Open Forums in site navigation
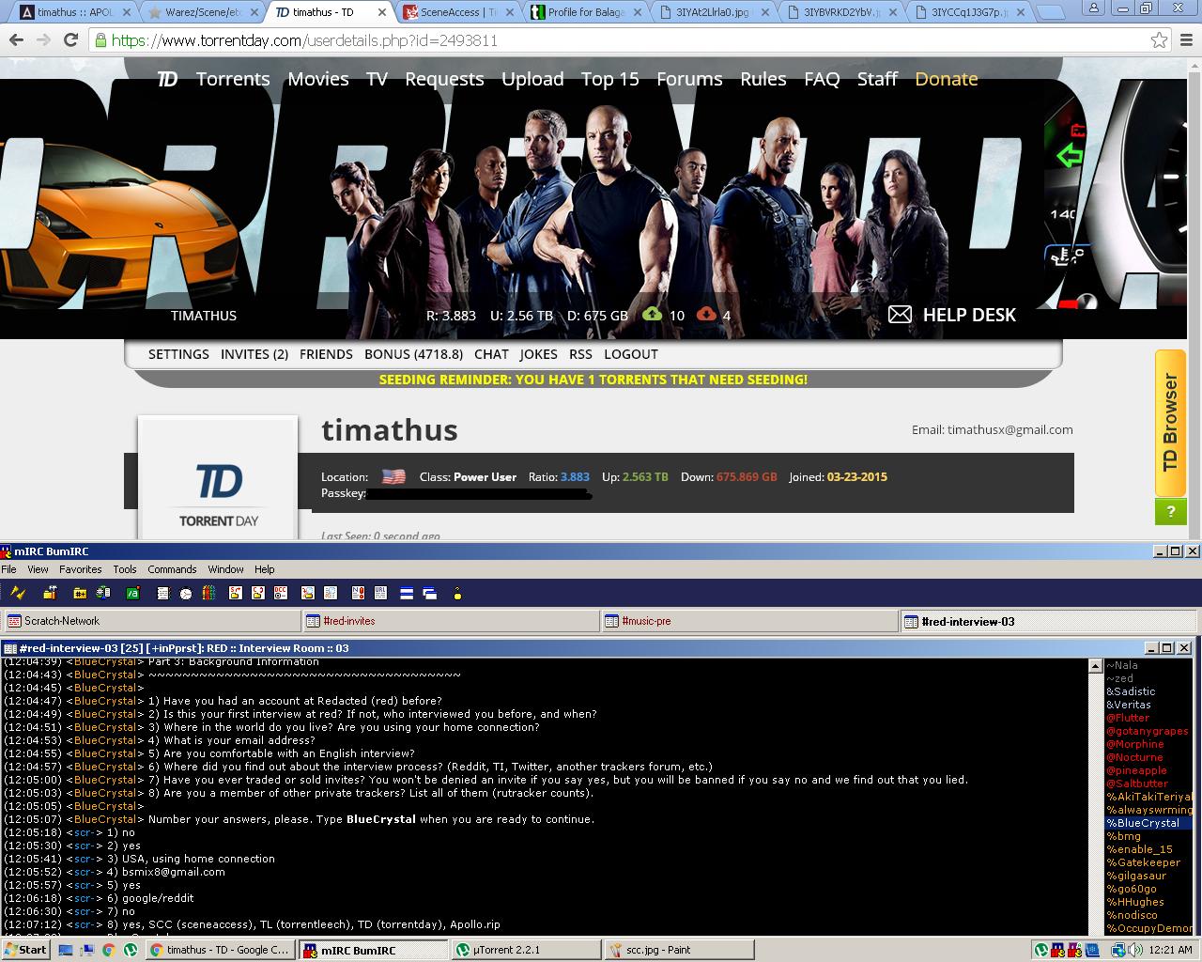This screenshot has width=1202, height=962. pyautogui.click(x=689, y=79)
